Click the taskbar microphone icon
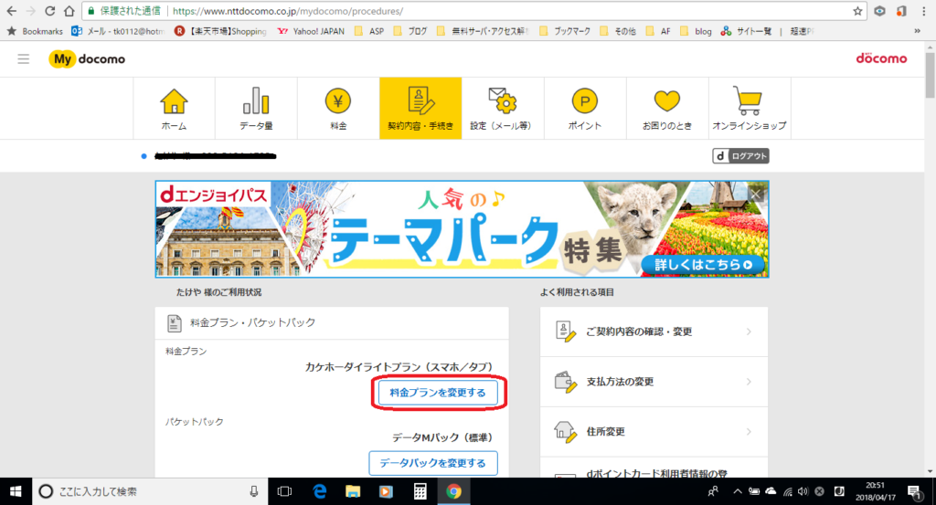936x505 pixels. [x=254, y=491]
